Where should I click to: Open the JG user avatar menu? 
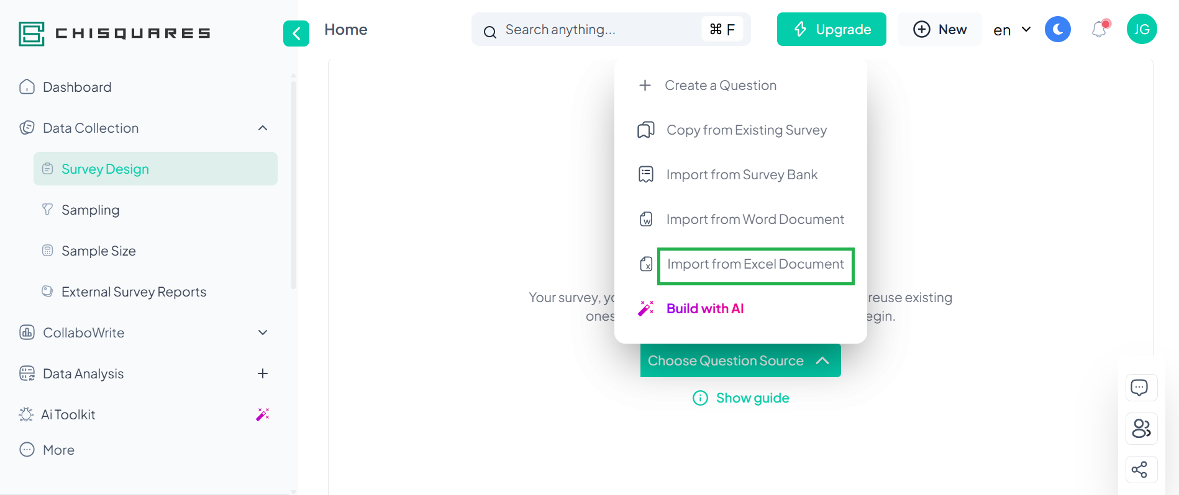pyautogui.click(x=1142, y=29)
